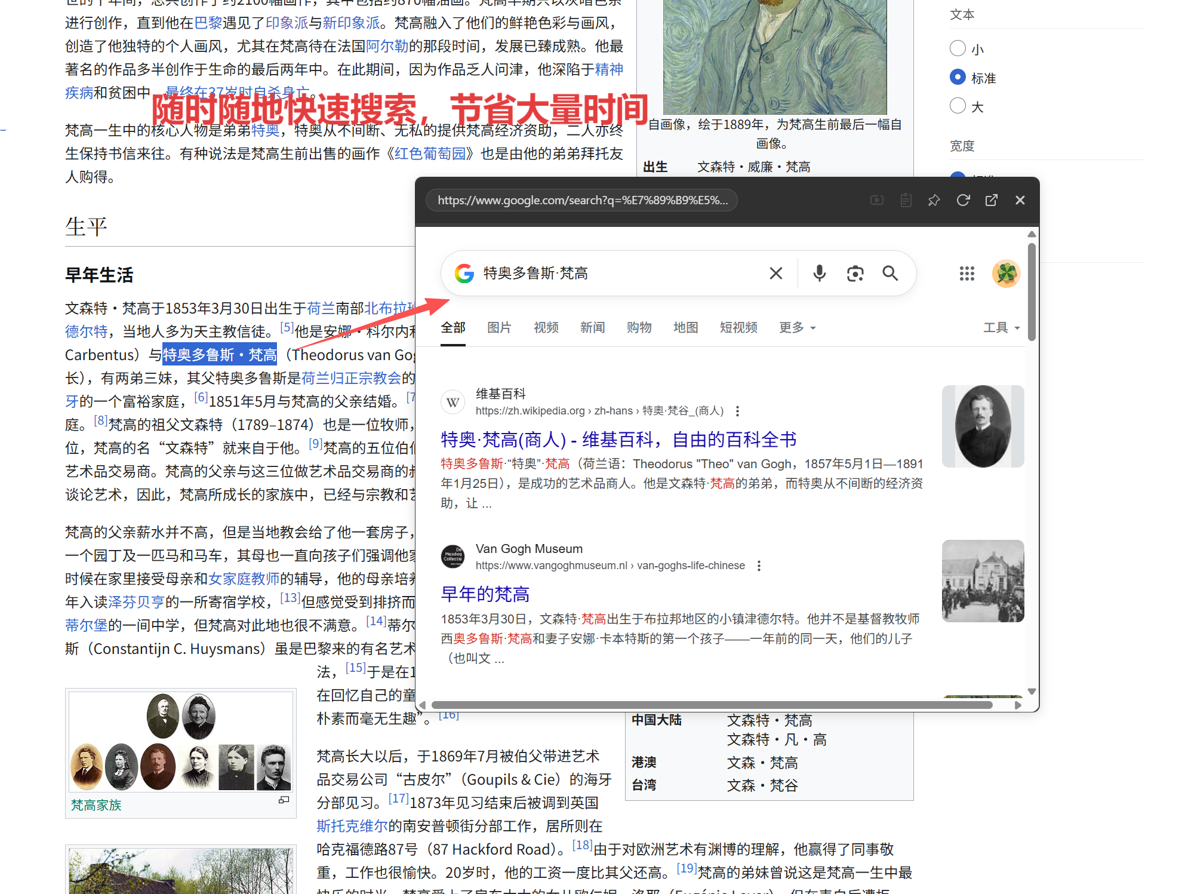This screenshot has height=894, width=1182.
Task: Switch to the 图片 results tab
Action: point(499,327)
